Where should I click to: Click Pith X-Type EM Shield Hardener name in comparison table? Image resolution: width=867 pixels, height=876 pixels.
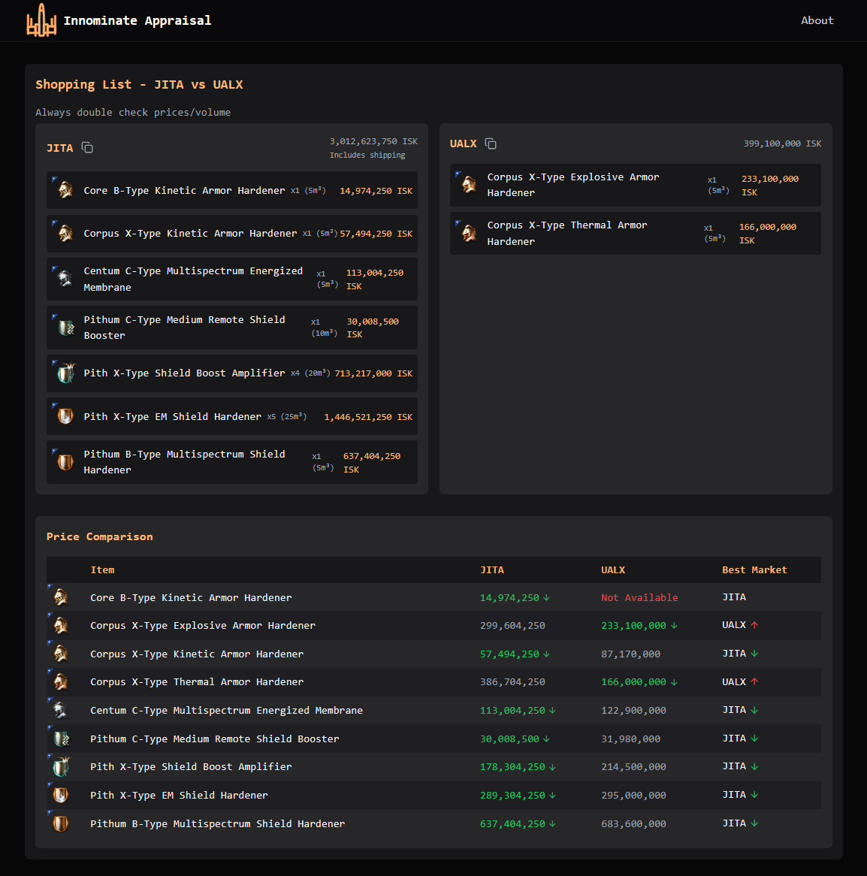[x=179, y=795]
